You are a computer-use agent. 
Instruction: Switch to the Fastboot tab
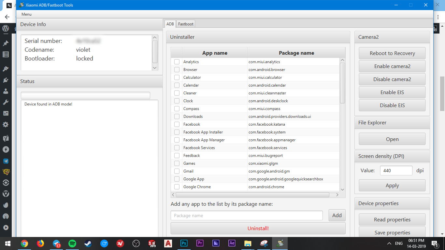pyautogui.click(x=186, y=24)
